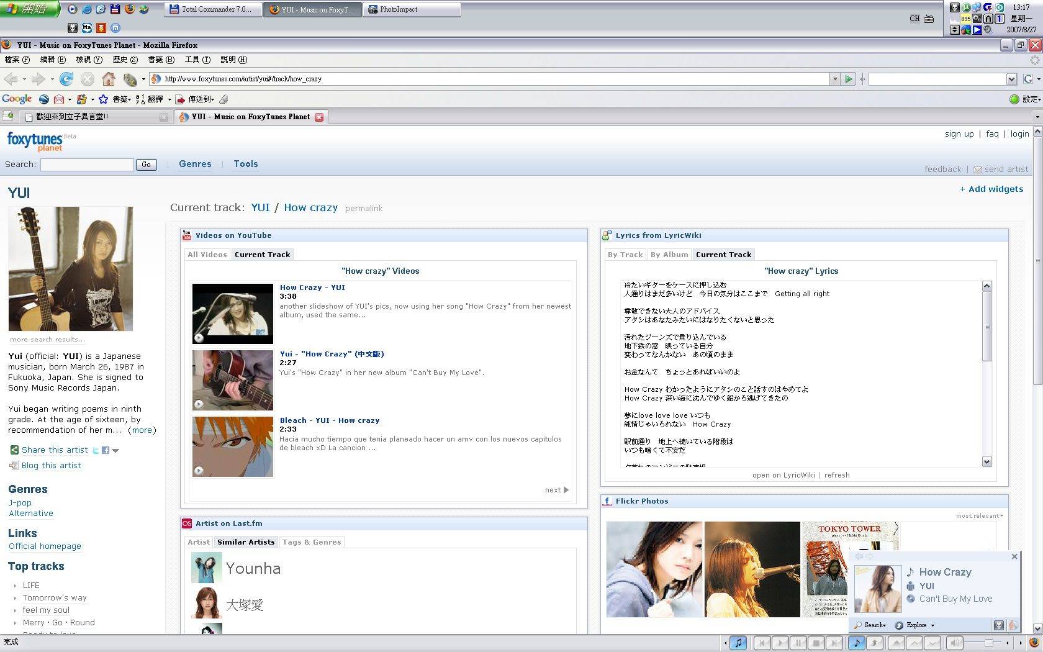1043x652 pixels.
Task: Open the search engine box dropdown
Action: pos(1011,79)
